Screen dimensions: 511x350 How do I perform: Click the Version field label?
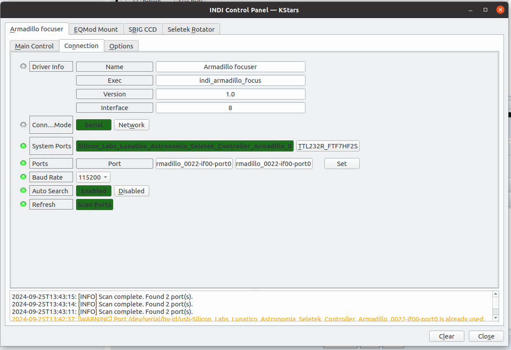point(114,94)
